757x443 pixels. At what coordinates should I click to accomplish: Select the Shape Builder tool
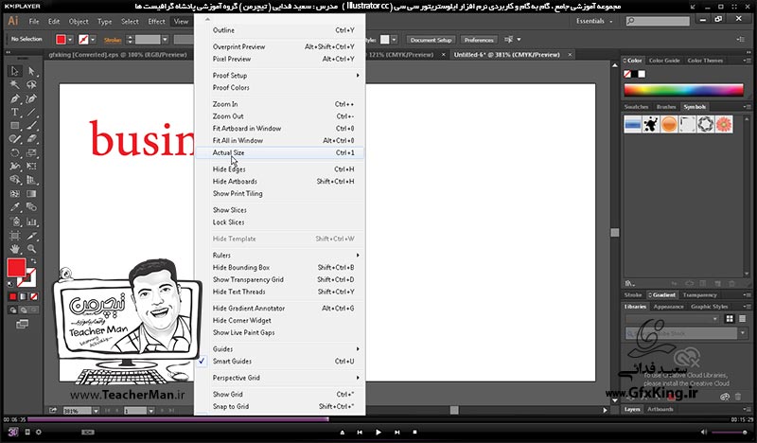tap(14, 180)
